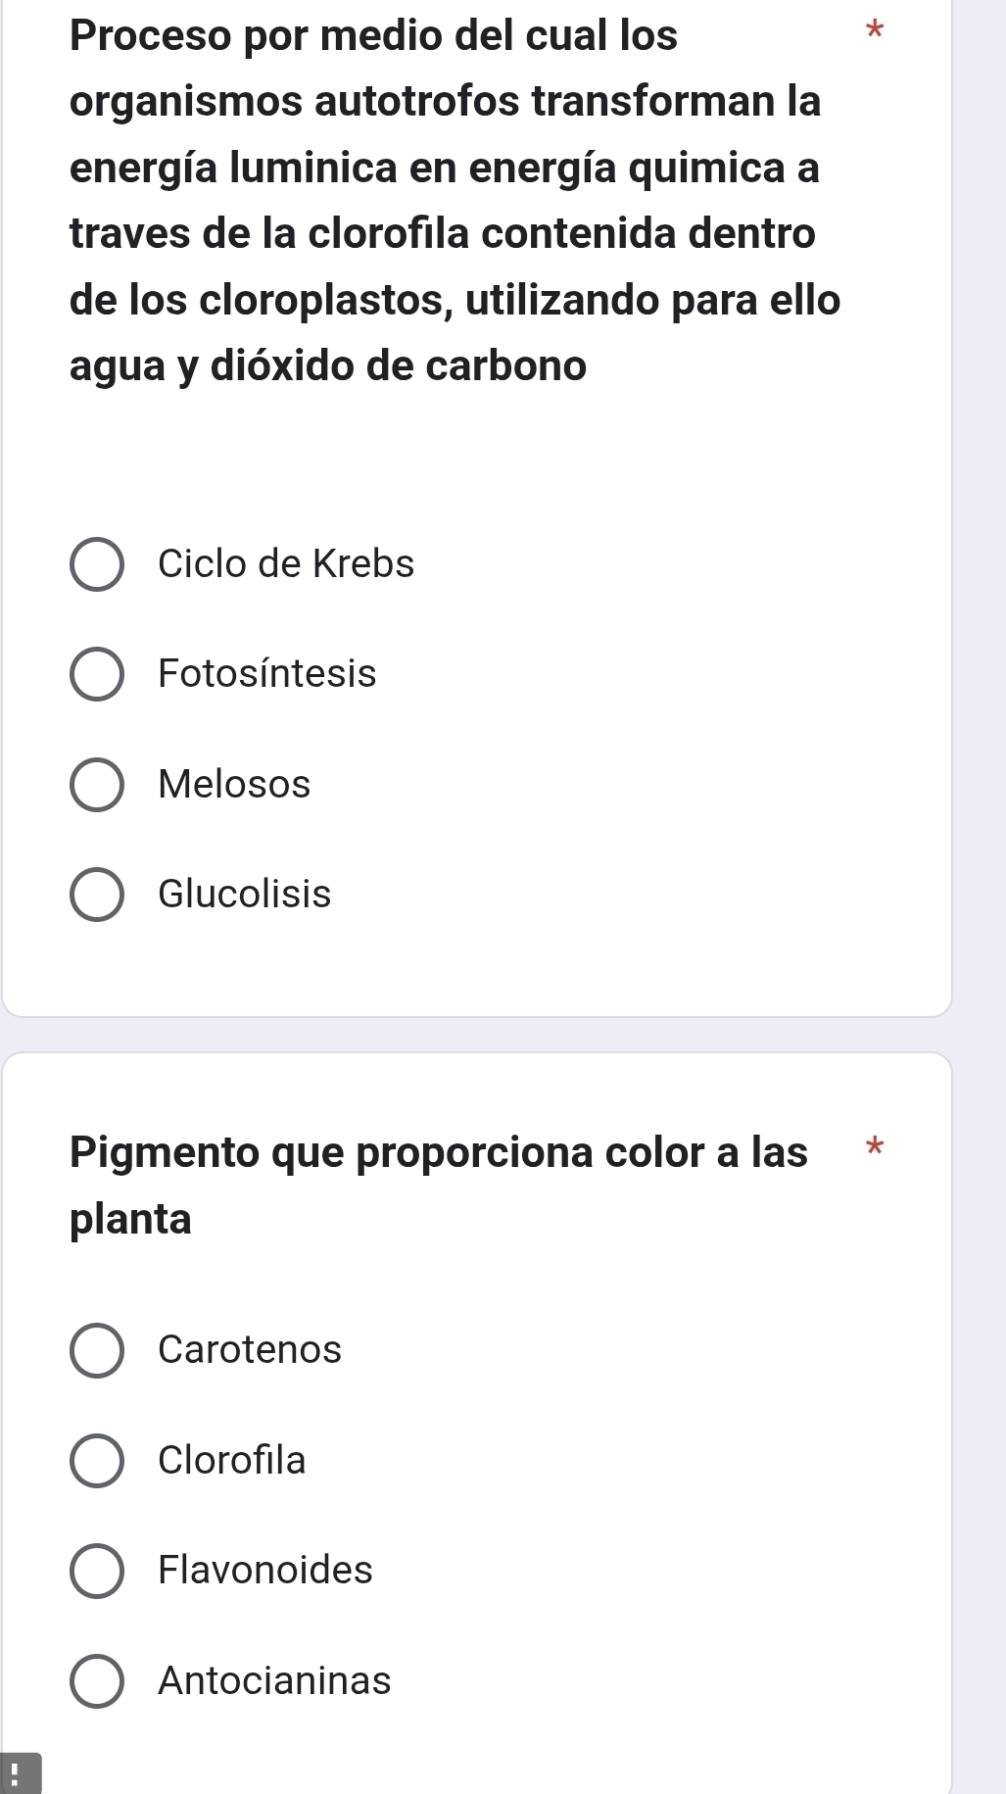The height and width of the screenshot is (1794, 1006).
Task: Click the 'Flavonoides' answer text
Action: tap(265, 1571)
